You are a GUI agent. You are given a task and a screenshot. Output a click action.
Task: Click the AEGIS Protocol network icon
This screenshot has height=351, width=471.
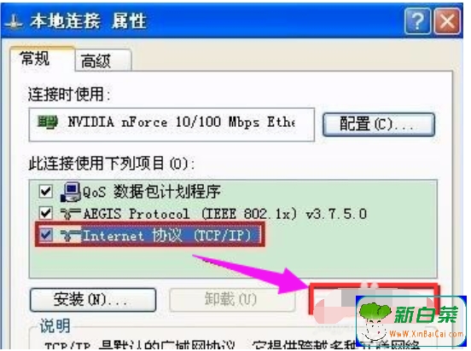[x=71, y=214]
